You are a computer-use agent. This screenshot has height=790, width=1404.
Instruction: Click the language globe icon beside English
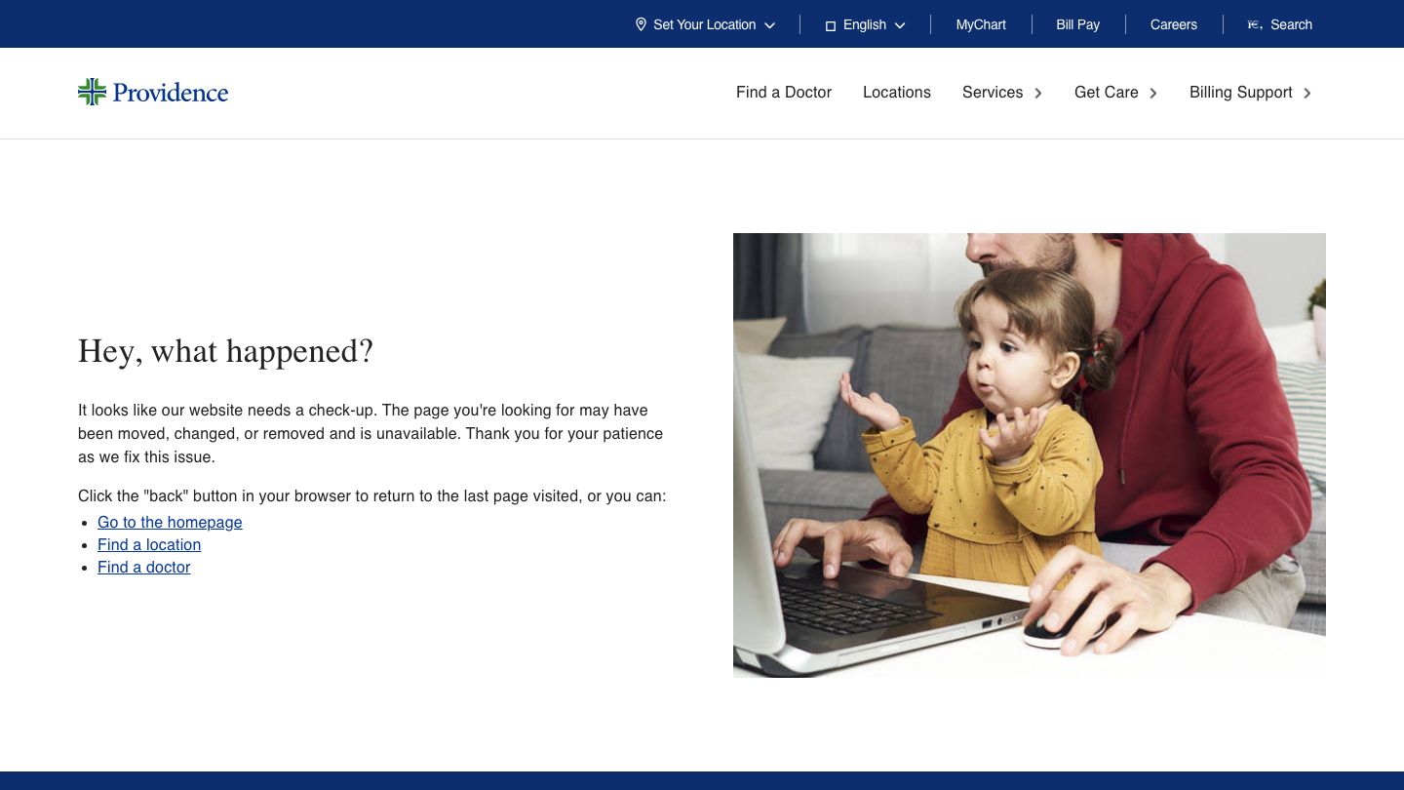(831, 25)
